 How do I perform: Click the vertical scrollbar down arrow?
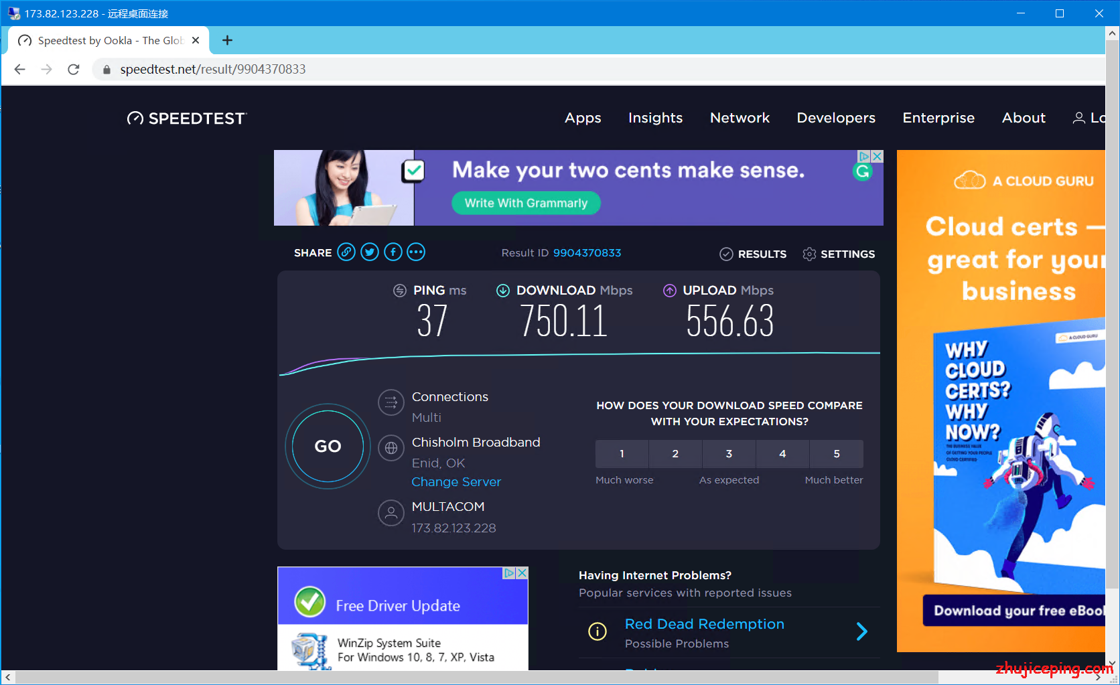[x=1113, y=663]
